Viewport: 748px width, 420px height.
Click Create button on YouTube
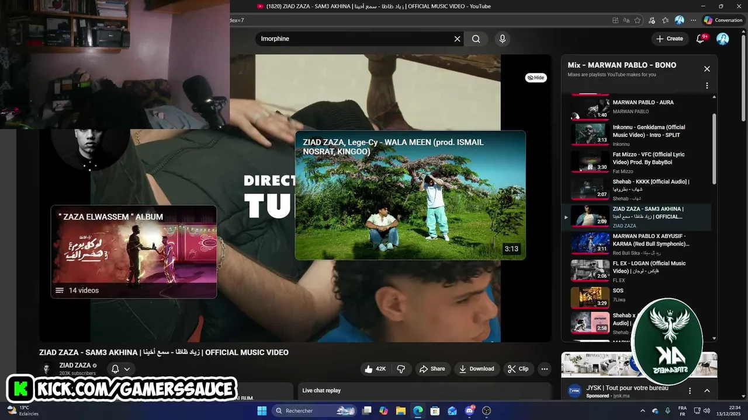point(669,38)
